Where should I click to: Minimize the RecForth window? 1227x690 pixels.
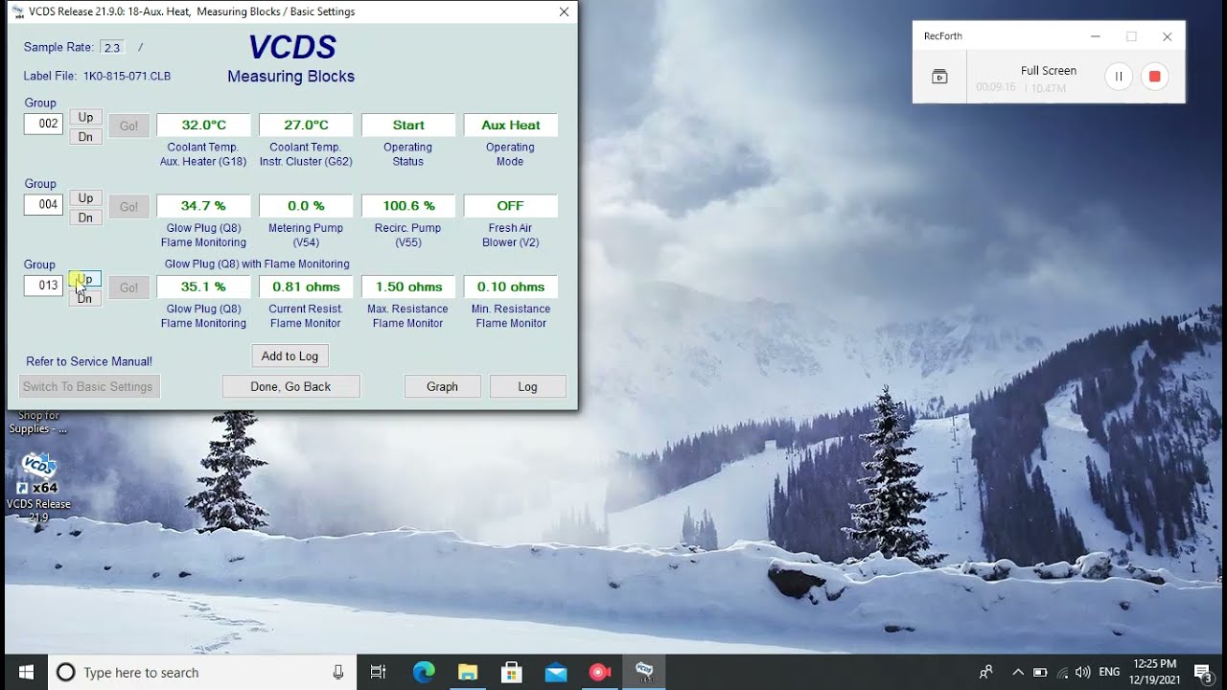pos(1096,36)
